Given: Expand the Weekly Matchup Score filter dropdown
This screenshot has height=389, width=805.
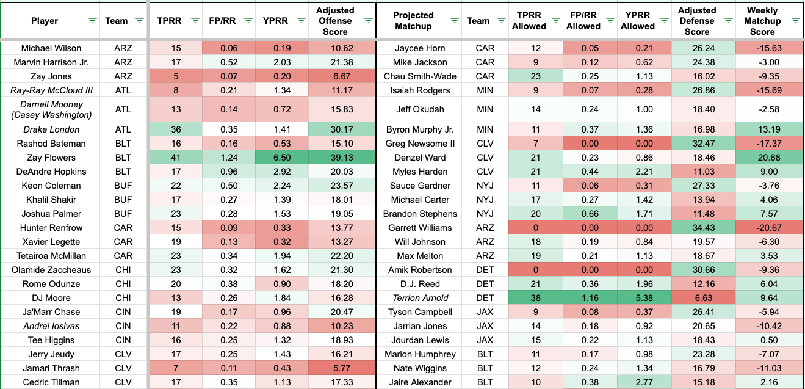Looking at the screenshot, I should pyautogui.click(x=796, y=20).
